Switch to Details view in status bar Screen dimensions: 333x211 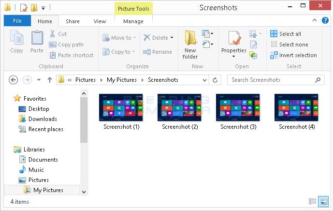click(312, 201)
